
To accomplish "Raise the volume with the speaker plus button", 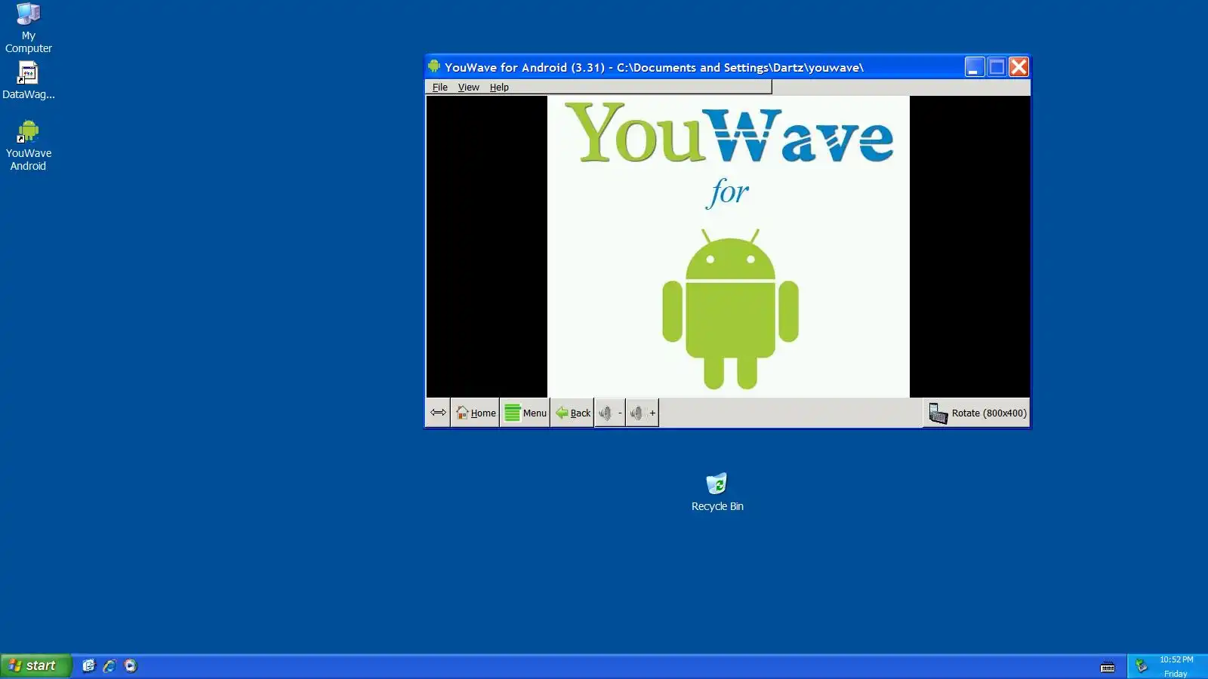I will pos(643,413).
